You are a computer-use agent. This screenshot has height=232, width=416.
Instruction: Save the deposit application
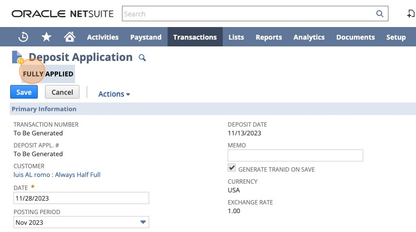tap(24, 92)
